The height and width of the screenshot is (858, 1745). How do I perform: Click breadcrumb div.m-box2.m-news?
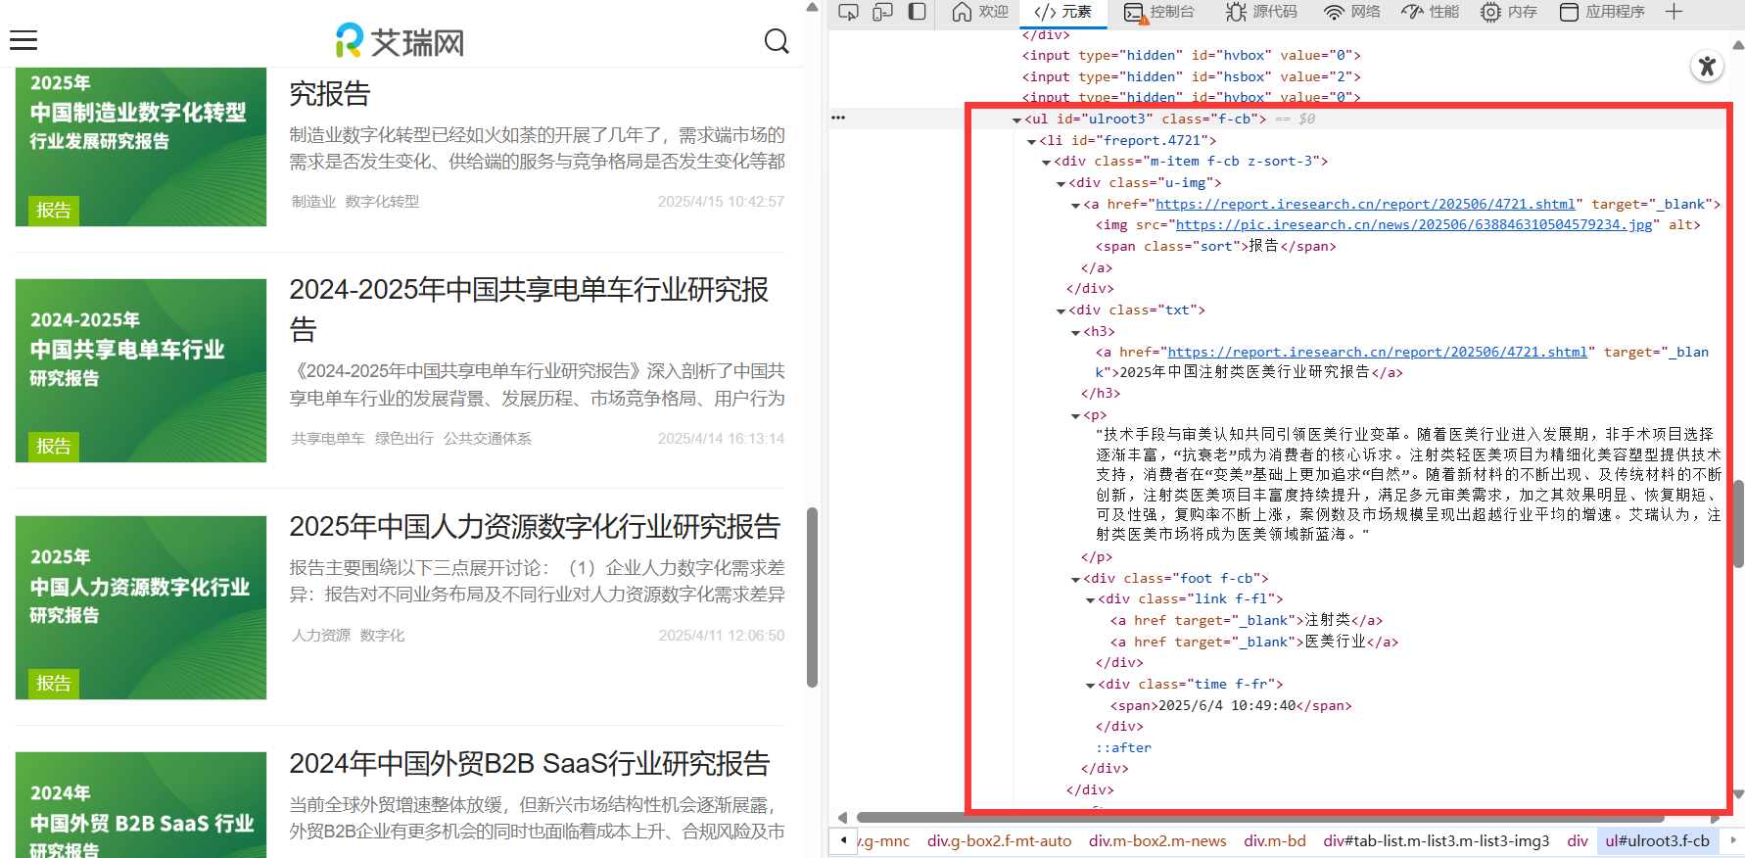[1157, 840]
